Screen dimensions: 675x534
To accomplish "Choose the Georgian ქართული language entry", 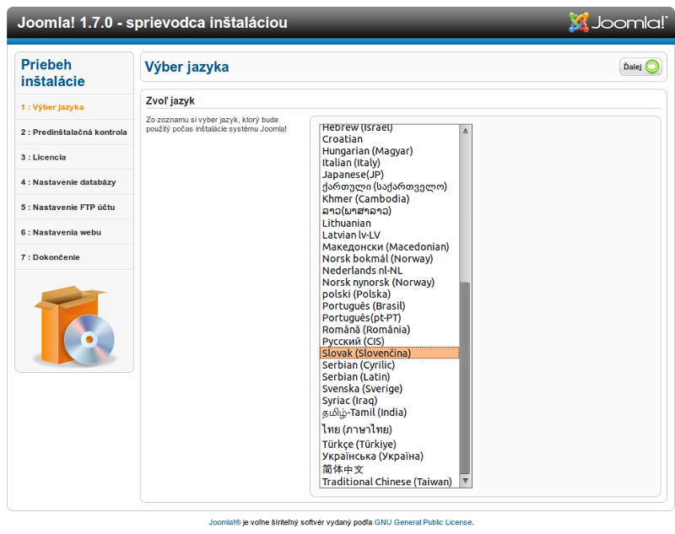I will 390,186.
